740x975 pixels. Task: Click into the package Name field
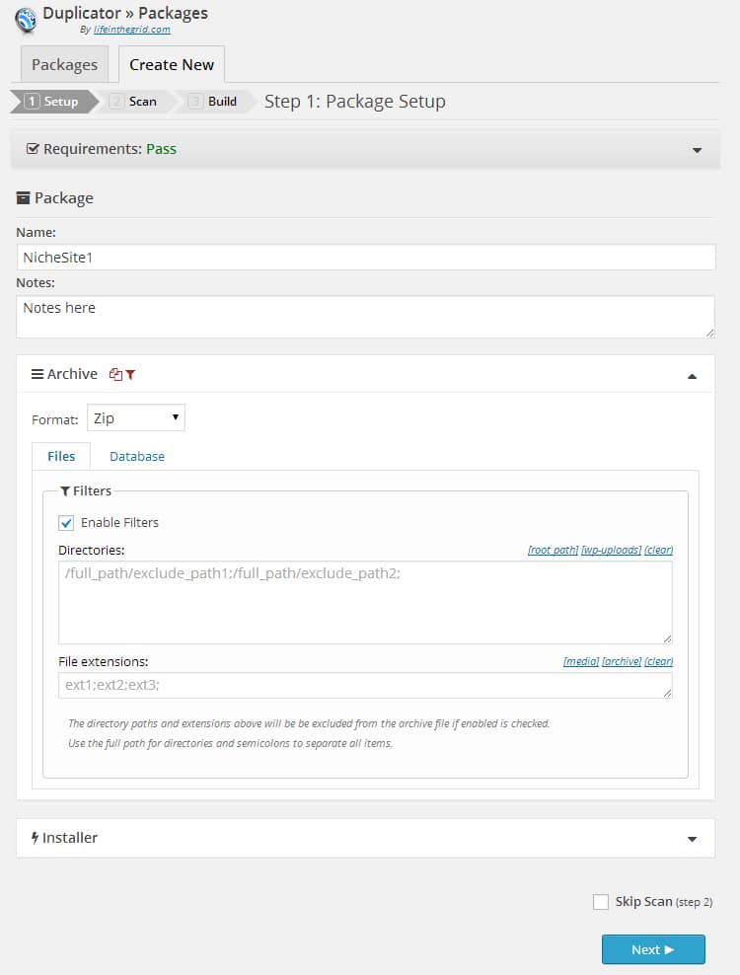366,258
